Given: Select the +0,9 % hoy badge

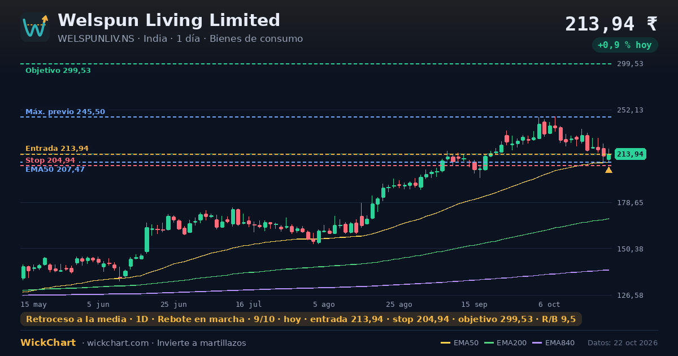Looking at the screenshot, I should [x=625, y=45].
